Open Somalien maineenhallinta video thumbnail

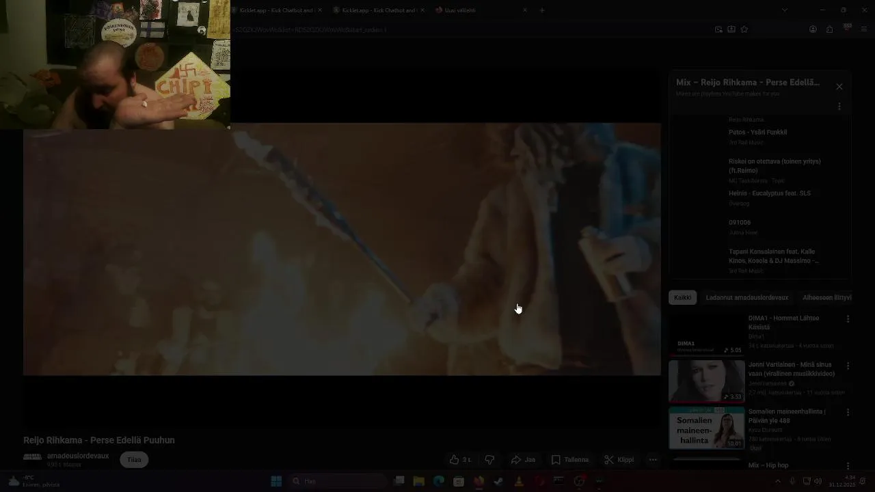pyautogui.click(x=706, y=428)
